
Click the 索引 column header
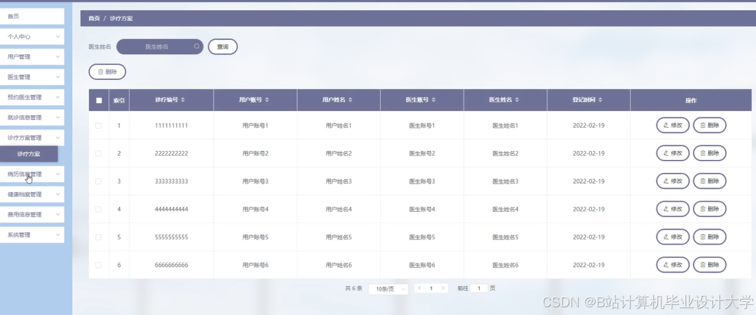pyautogui.click(x=119, y=100)
